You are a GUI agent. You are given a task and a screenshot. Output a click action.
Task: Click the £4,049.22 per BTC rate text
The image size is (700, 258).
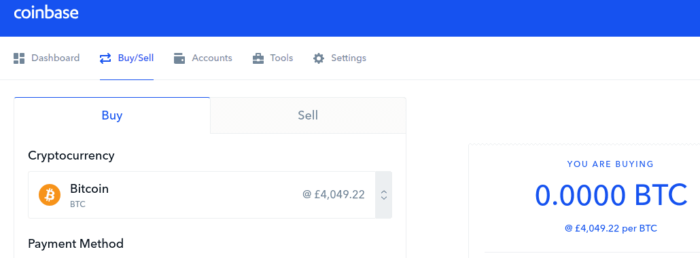(611, 229)
